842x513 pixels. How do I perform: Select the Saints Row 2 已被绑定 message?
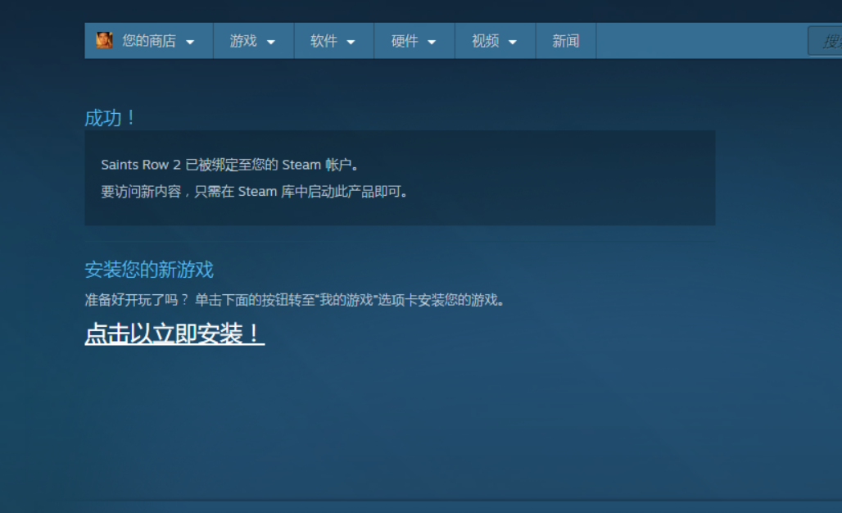(229, 165)
